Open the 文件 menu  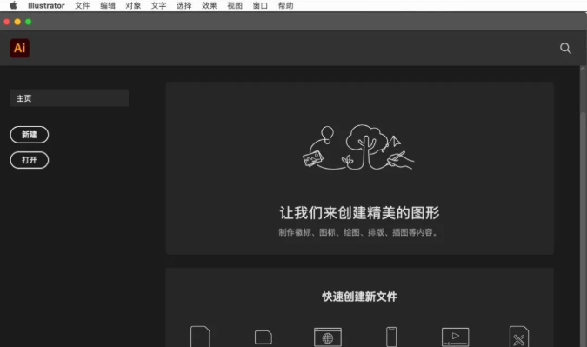[83, 5]
